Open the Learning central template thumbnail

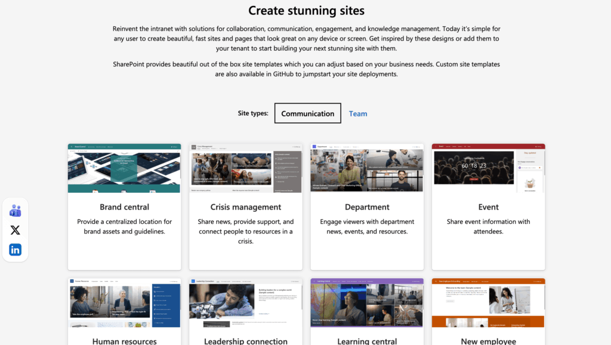pos(367,303)
